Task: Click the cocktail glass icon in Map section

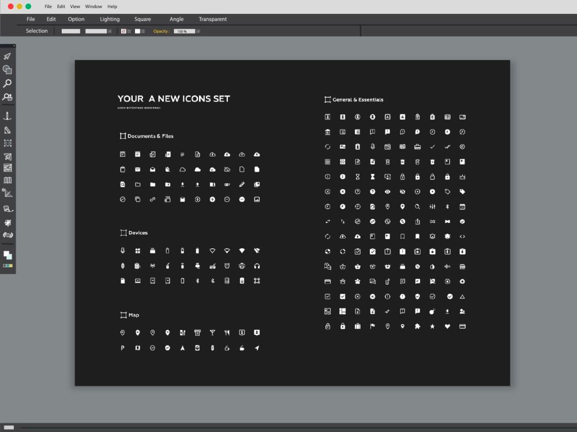Action: 212,333
